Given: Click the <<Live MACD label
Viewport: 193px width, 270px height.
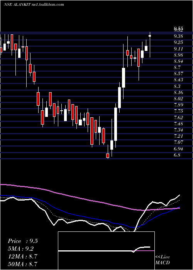Looking at the screenshot, I should (x=163, y=260).
